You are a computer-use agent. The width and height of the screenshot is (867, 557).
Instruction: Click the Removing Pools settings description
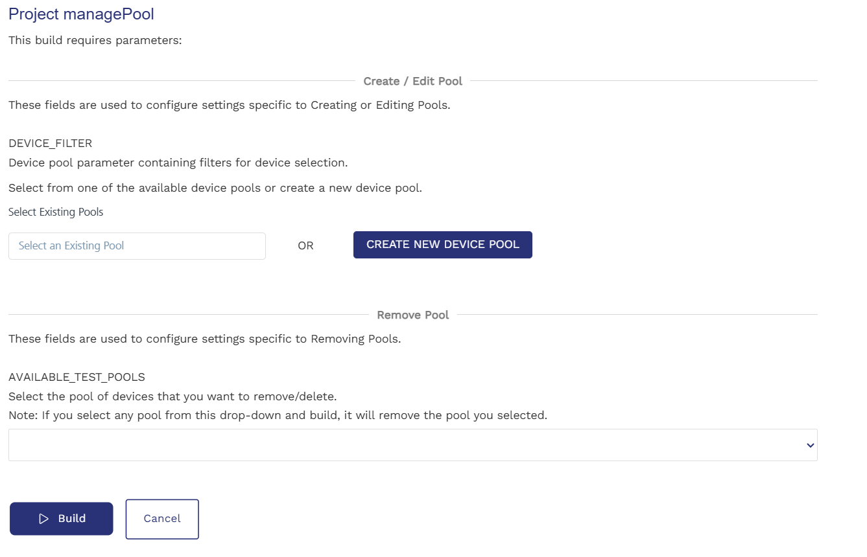click(x=204, y=339)
